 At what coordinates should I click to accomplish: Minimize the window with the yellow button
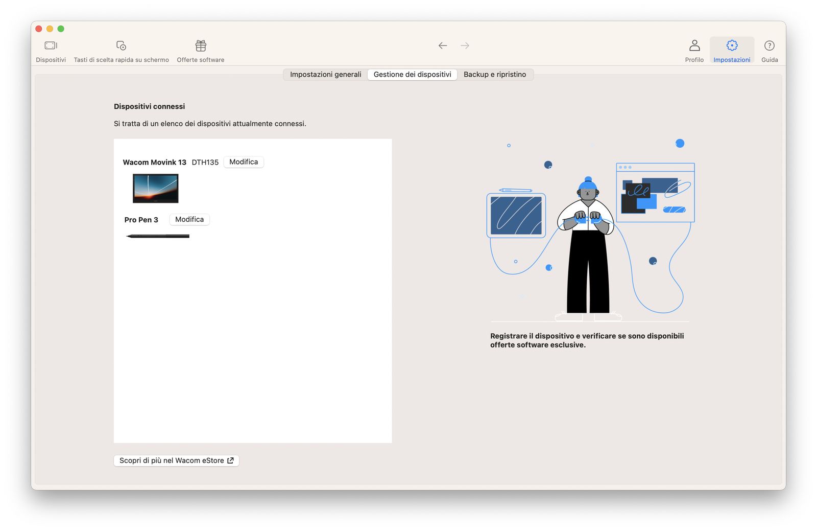50,29
